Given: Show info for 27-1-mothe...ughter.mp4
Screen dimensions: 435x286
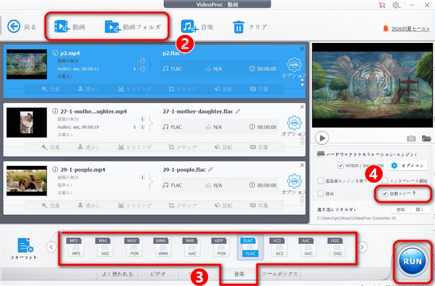Looking at the screenshot, I should [55, 111].
